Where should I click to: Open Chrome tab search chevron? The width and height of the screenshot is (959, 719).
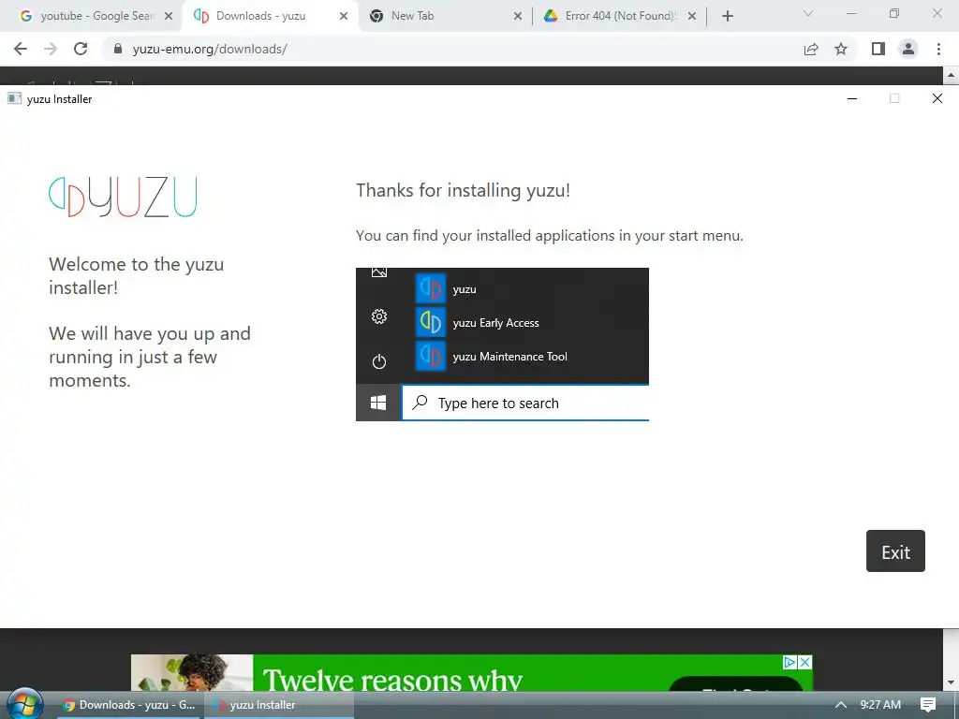[808, 13]
